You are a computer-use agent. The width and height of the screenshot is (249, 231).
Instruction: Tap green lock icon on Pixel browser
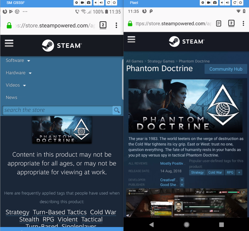(130, 24)
